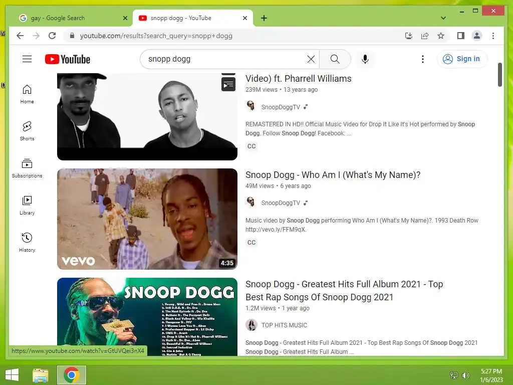Click the address bar URL
The width and height of the screenshot is (513, 385).
(156, 36)
